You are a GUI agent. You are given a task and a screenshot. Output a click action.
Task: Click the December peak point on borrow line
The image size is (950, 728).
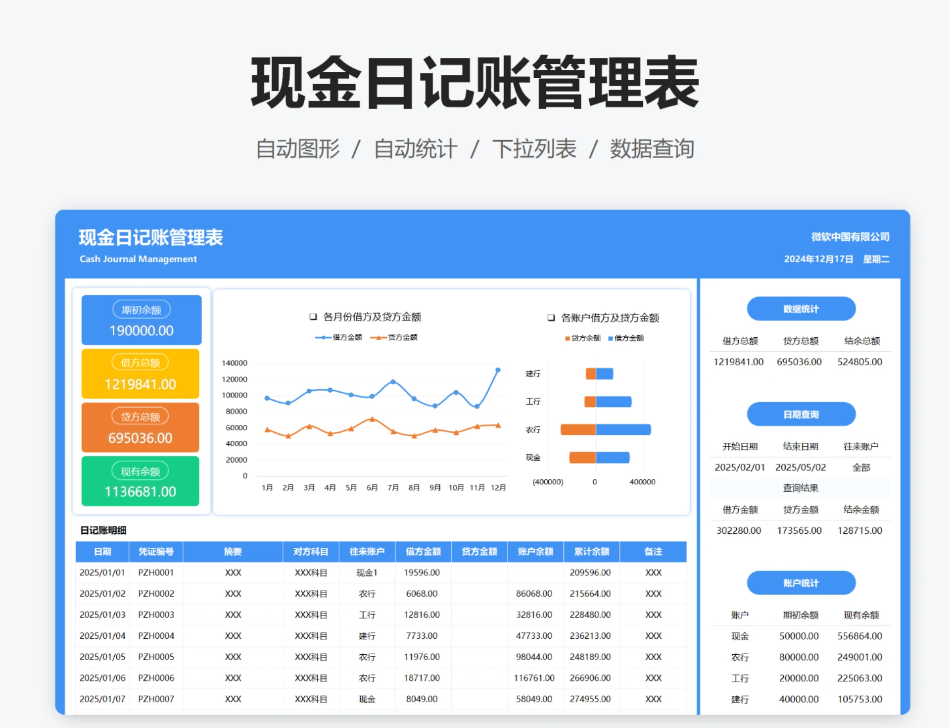[x=498, y=369]
